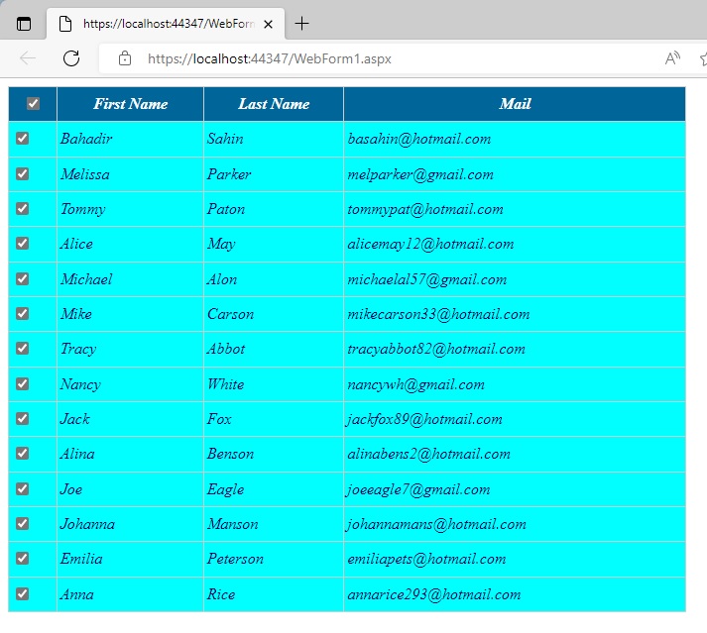
Task: Open a new tab with plus button
Action: [301, 24]
